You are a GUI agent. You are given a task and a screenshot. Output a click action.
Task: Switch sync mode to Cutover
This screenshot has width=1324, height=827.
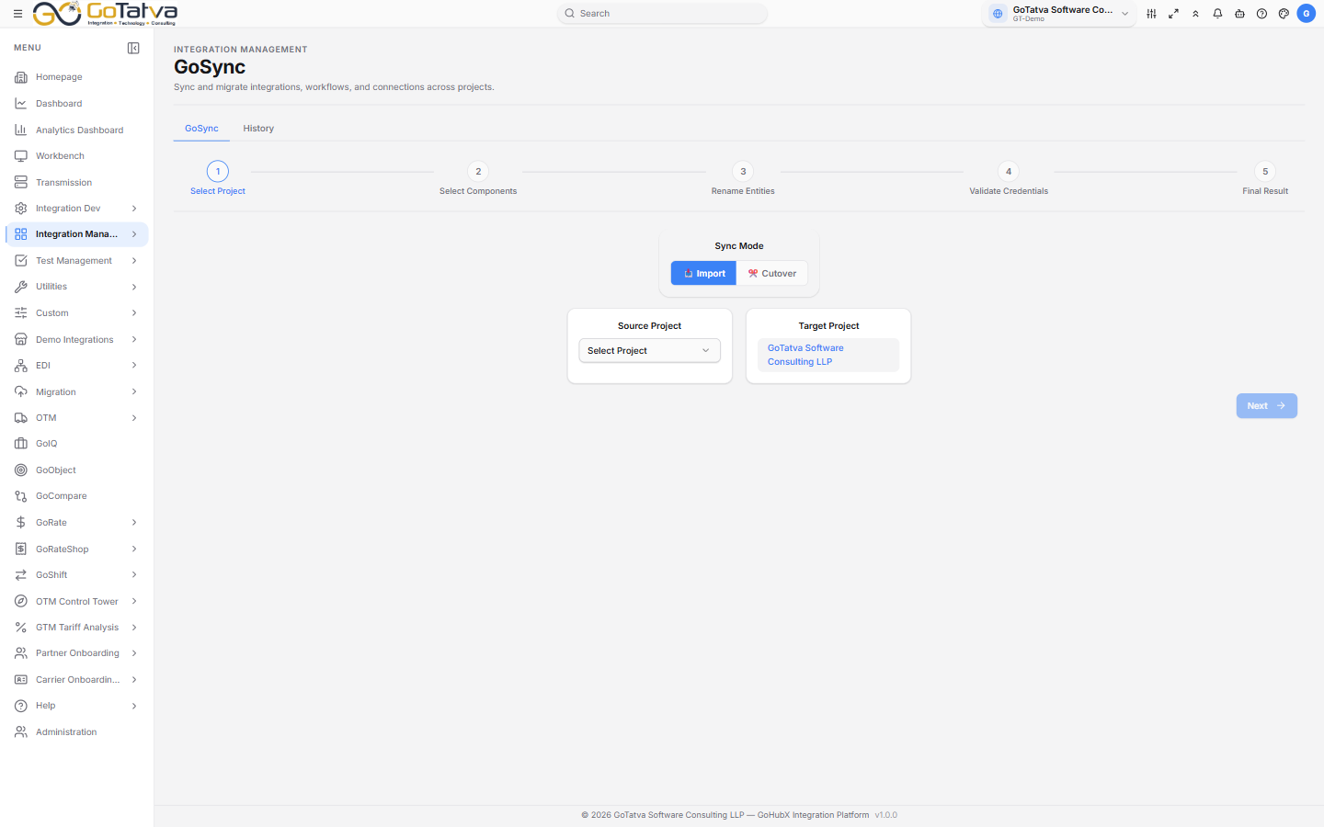tap(772, 274)
